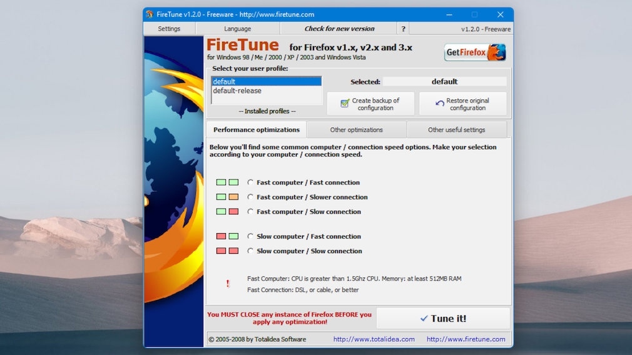Screen dimensions: 632x355
Task: Click Check for new version
Action: coord(339,29)
